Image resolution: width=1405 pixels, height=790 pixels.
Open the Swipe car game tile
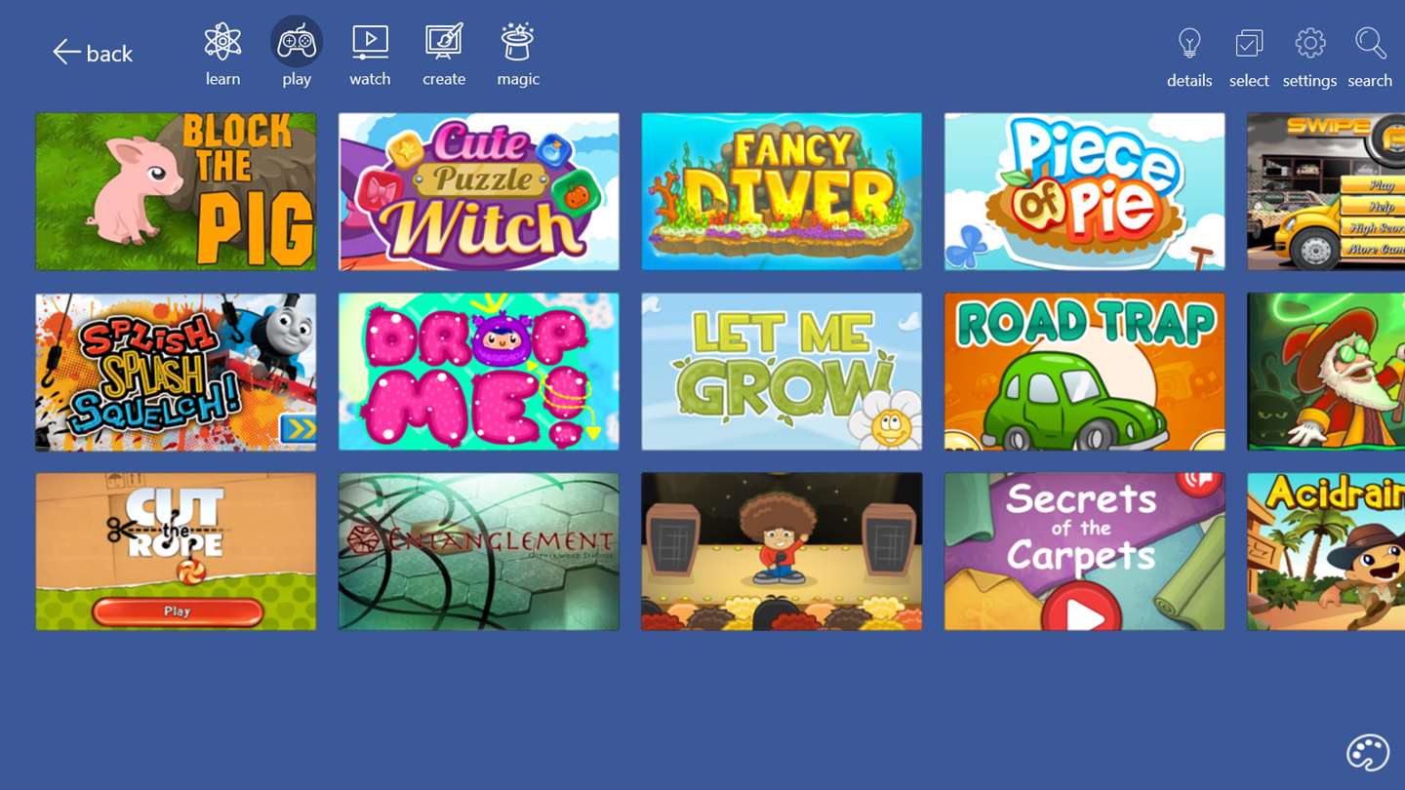(1326, 191)
